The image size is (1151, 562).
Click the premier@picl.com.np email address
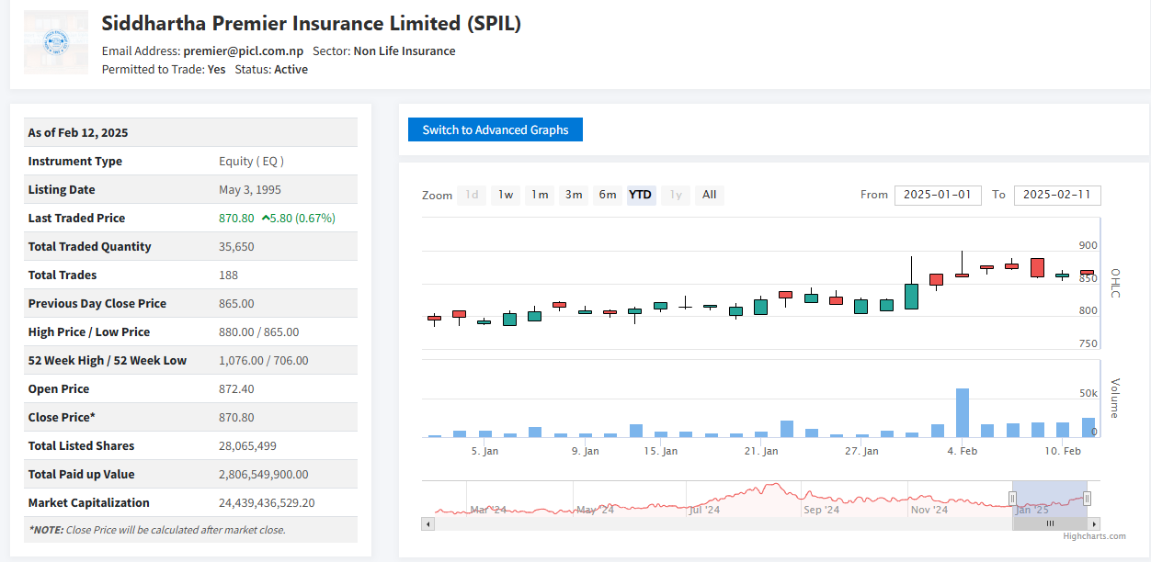[x=244, y=51]
